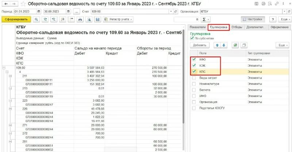The width and height of the screenshot is (292, 152).
Task: Print the report with printer icon
Action: tap(80, 19)
